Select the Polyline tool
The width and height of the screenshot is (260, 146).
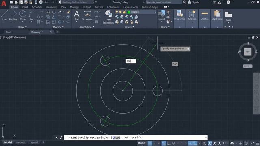[x=13, y=15]
